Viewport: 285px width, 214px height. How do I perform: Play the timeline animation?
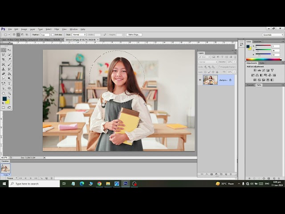(x=31, y=178)
